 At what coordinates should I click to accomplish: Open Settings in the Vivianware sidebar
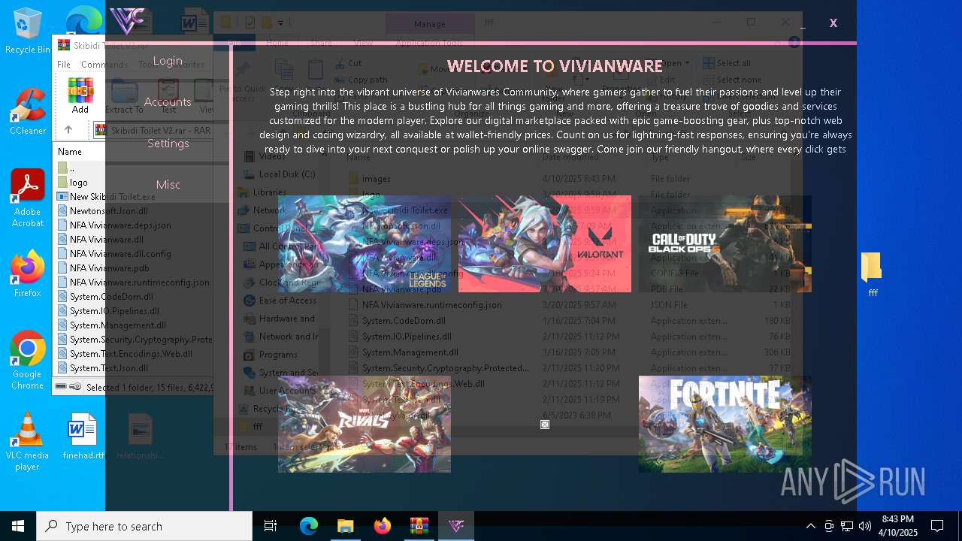click(x=168, y=144)
